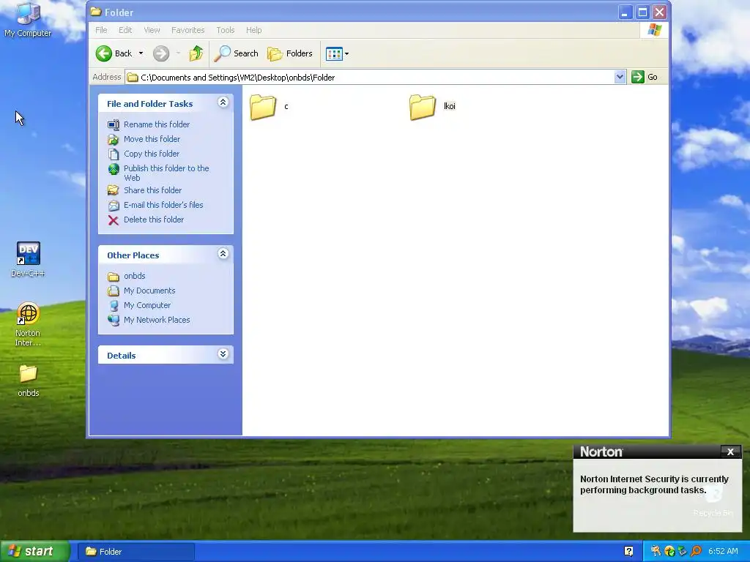Go to onbds in Other Places

click(135, 276)
